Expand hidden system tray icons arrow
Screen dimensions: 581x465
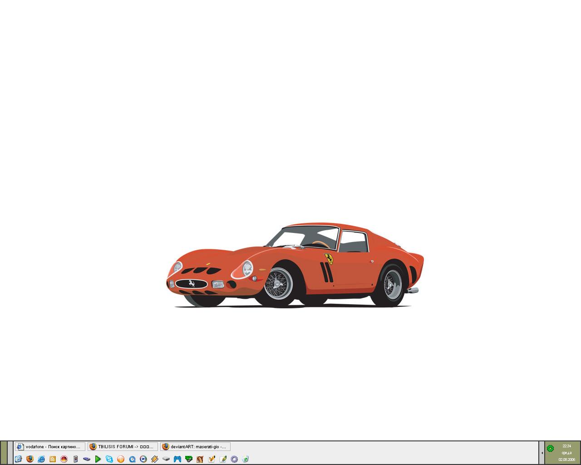[542, 453]
